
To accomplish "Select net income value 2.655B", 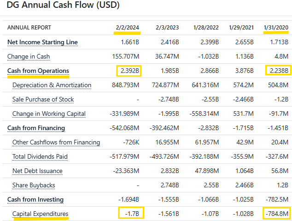I will [x=244, y=42].
